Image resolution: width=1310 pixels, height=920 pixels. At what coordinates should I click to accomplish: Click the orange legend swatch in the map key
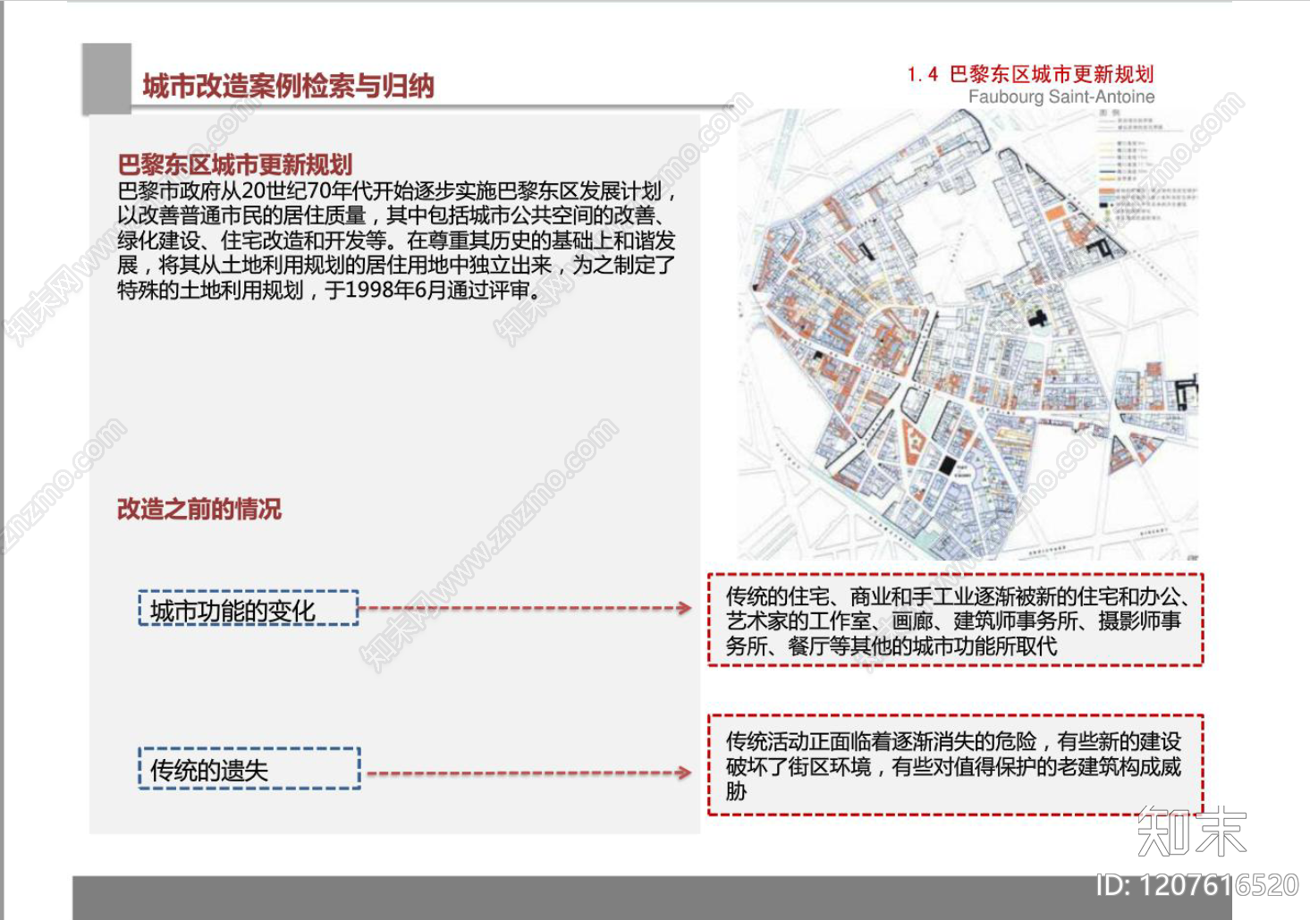click(1107, 190)
